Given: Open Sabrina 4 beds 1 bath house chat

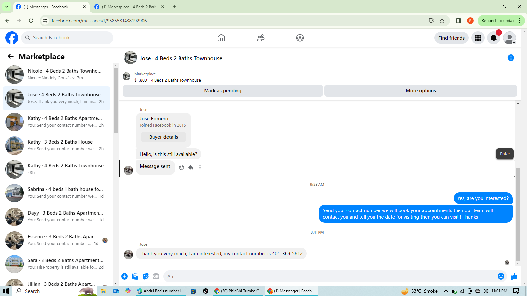Looking at the screenshot, I should click(56, 193).
